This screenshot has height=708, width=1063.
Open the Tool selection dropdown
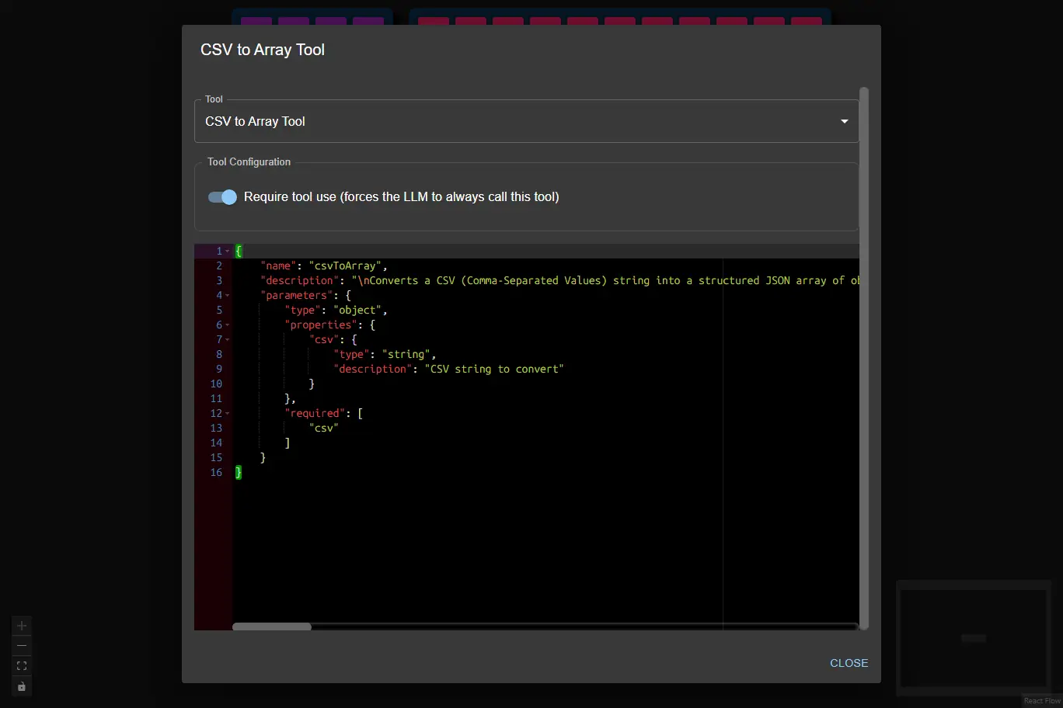844,121
